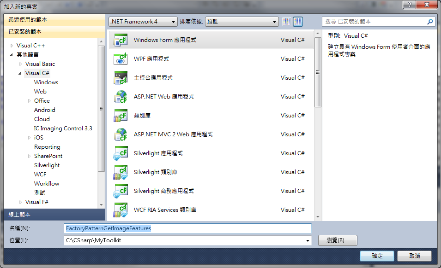This screenshot has height=268, width=441.
Task: Close the 加入新的專案 dialog
Action: 427,5
